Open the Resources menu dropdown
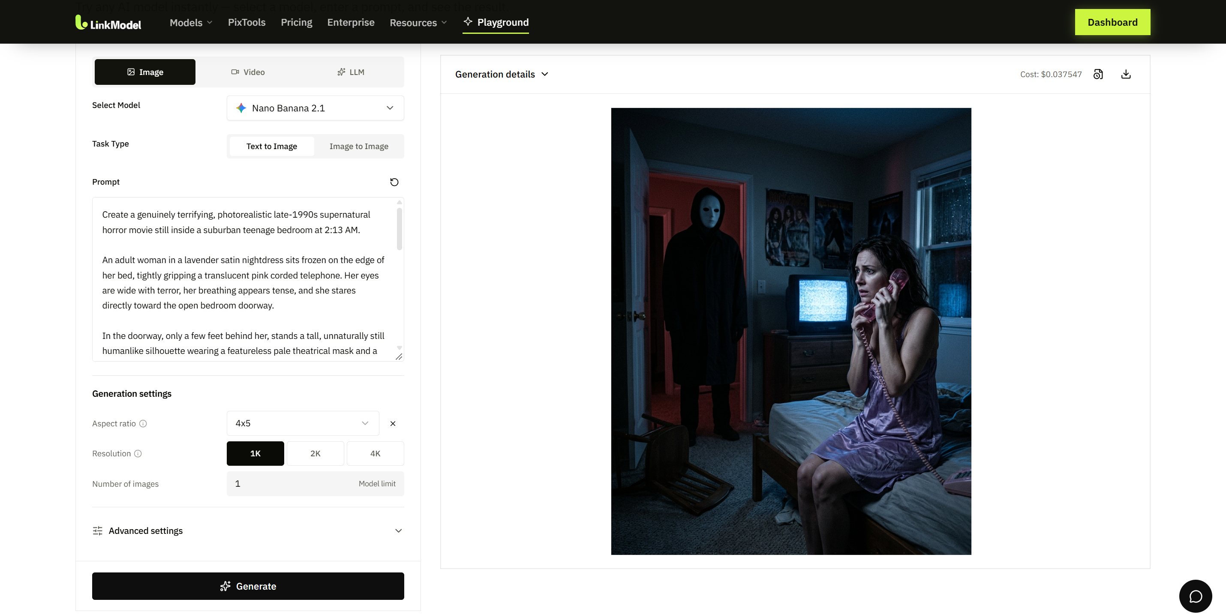Screen dimensions: 1226x614 click(418, 22)
